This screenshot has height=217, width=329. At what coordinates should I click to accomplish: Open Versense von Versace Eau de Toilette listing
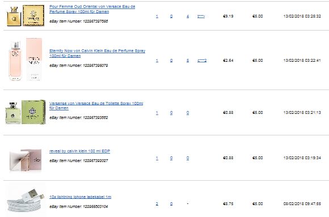coord(96,106)
